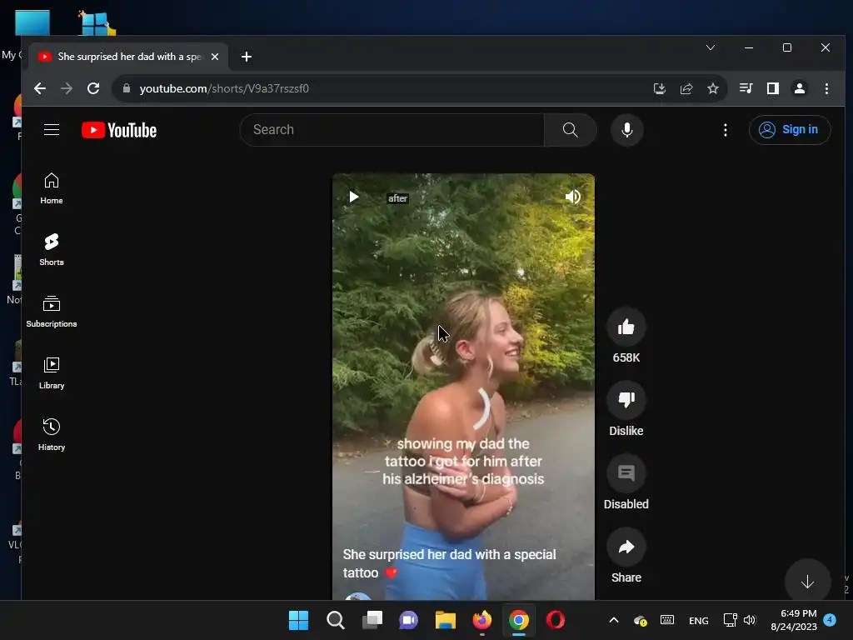Click in the YouTube search field
Viewport: 853px width, 640px height.
tap(392, 129)
